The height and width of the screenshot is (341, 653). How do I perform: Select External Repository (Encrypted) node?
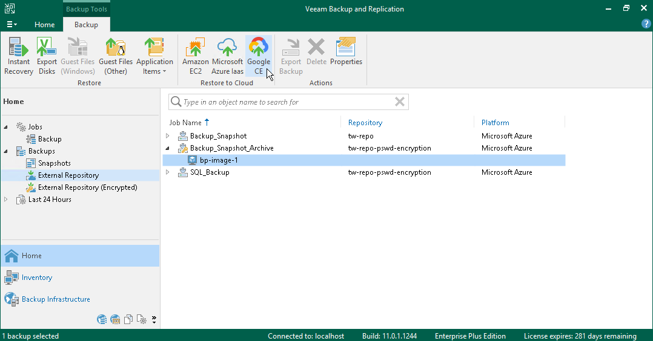click(x=87, y=187)
